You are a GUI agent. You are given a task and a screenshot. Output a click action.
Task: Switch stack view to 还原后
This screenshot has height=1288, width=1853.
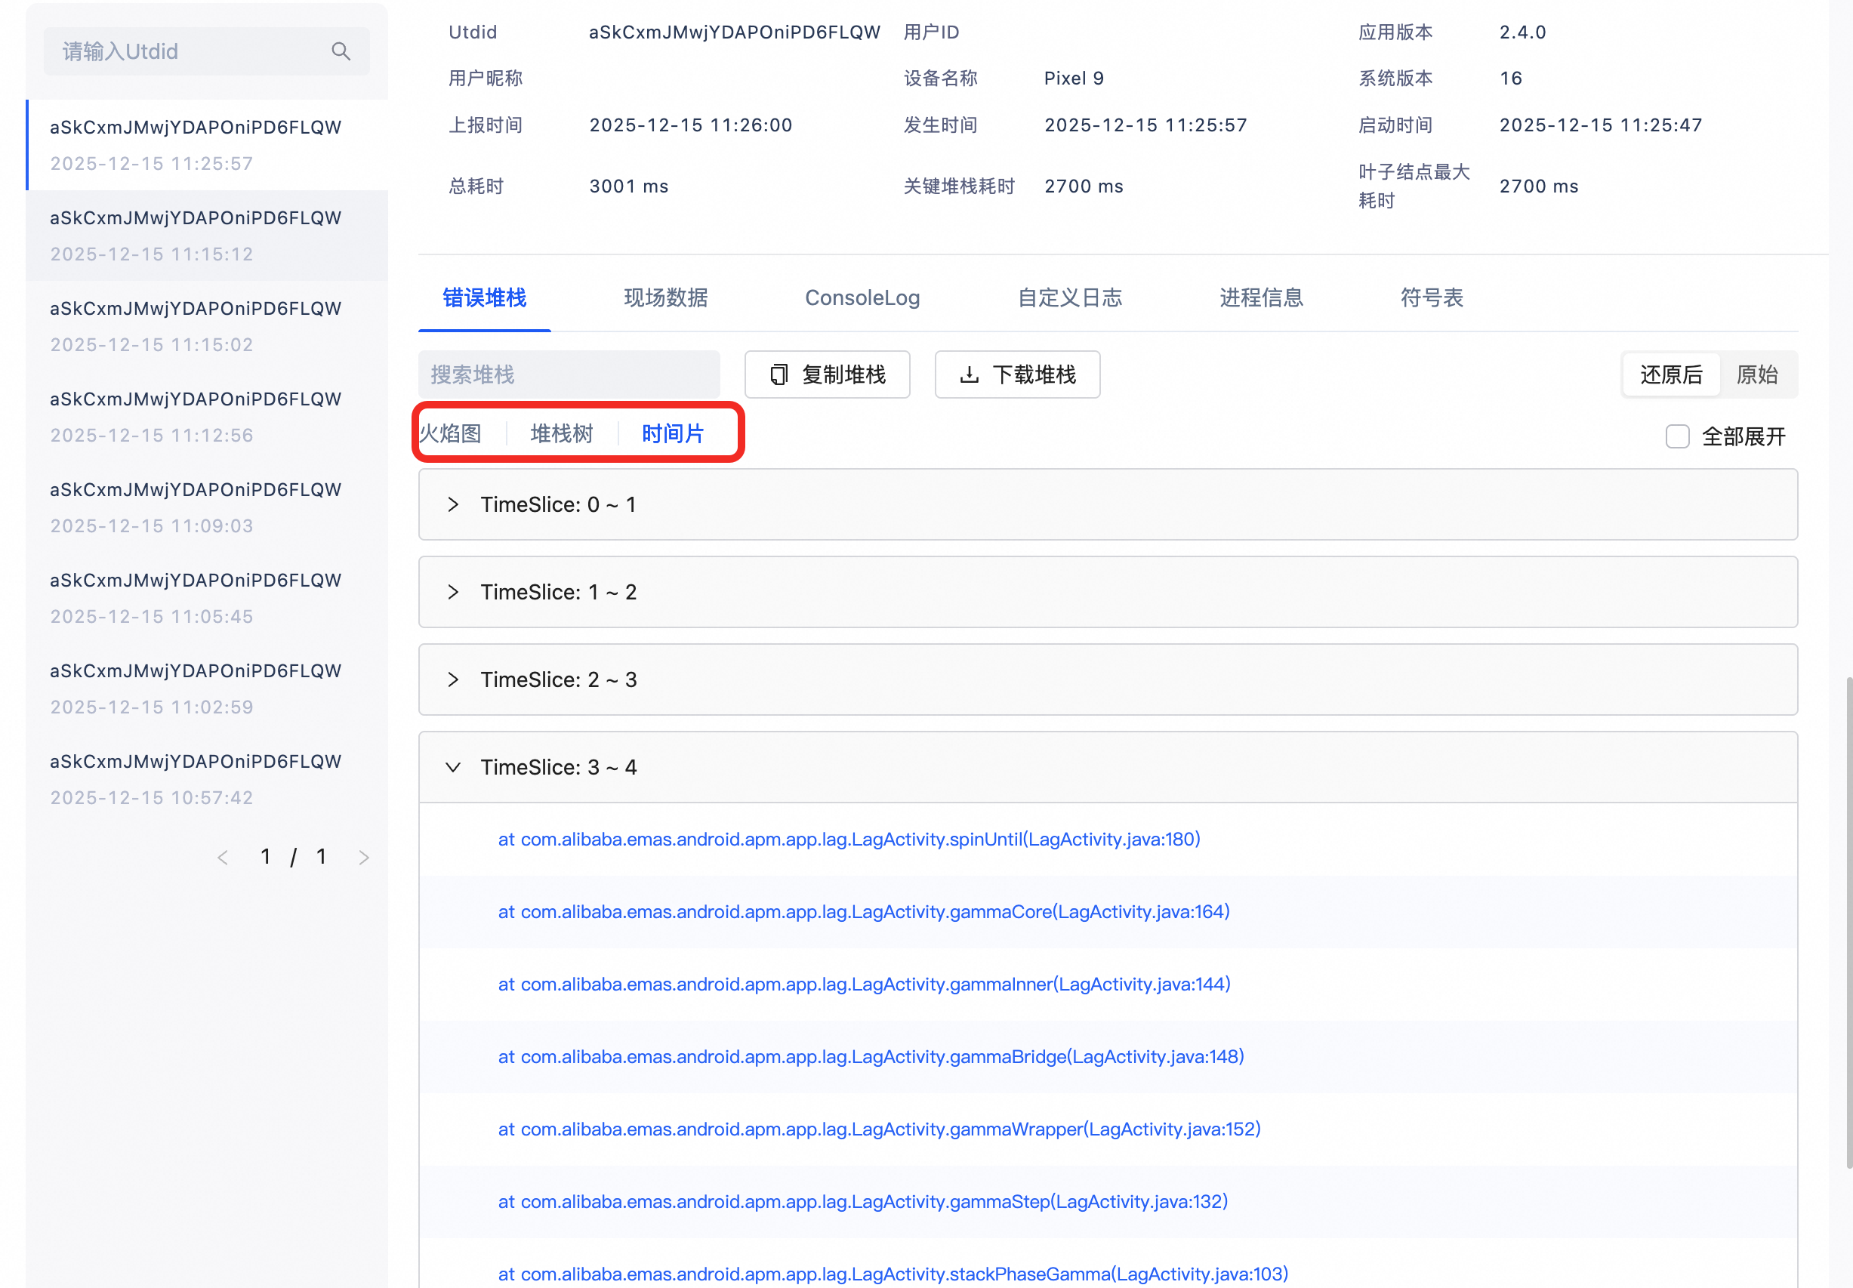coord(1670,374)
